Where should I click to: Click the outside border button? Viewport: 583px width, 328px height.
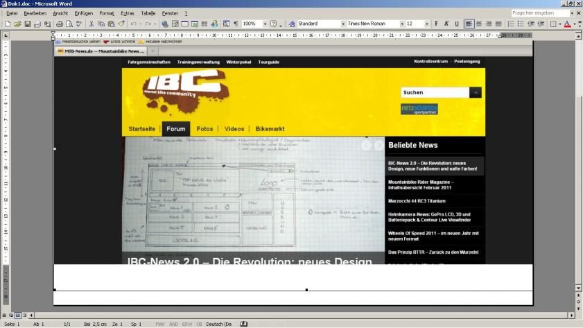[553, 24]
